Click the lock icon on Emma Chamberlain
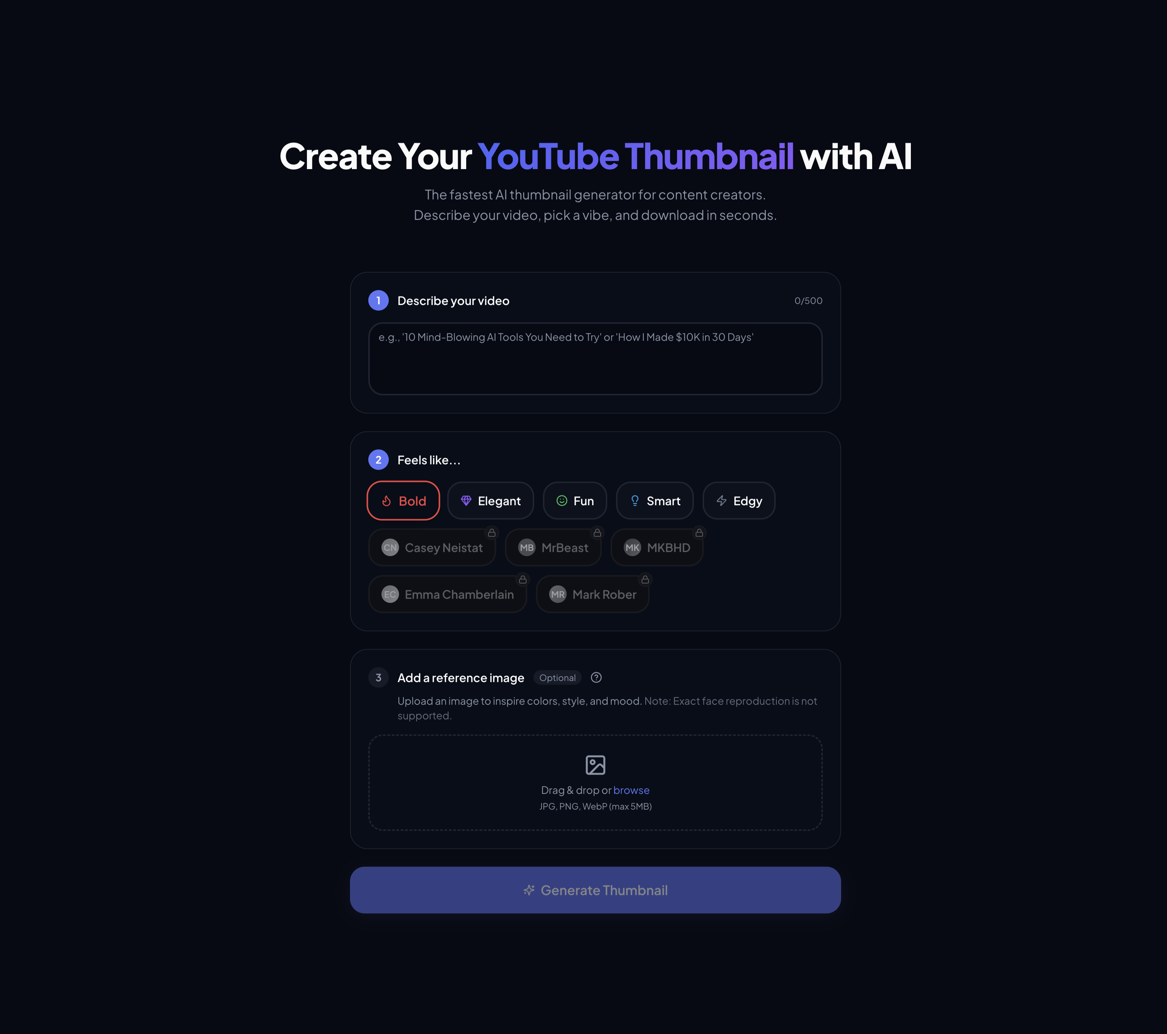 coord(522,579)
